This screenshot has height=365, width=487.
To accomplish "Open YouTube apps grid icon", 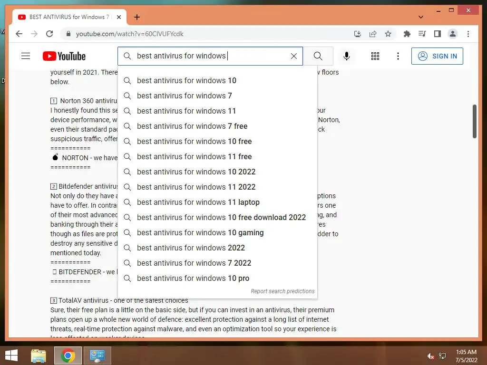I will pyautogui.click(x=375, y=56).
